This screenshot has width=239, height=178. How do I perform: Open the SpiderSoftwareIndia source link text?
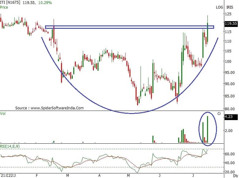(49, 108)
